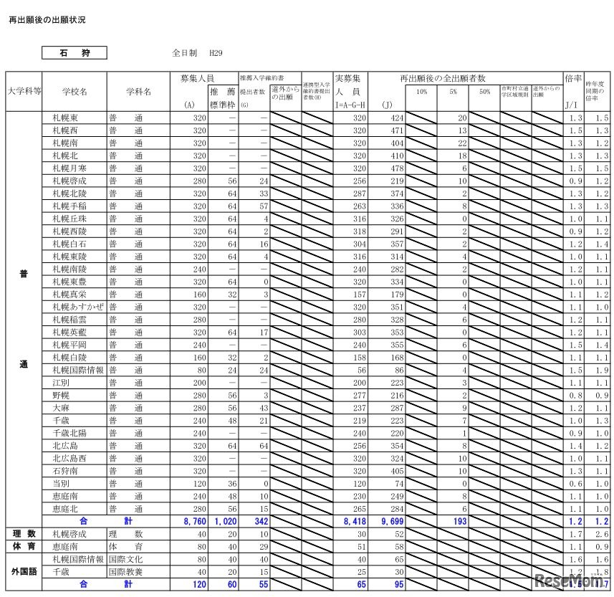Select the school name 札幌東陵
The height and width of the screenshot is (597, 614).
pyautogui.click(x=69, y=257)
